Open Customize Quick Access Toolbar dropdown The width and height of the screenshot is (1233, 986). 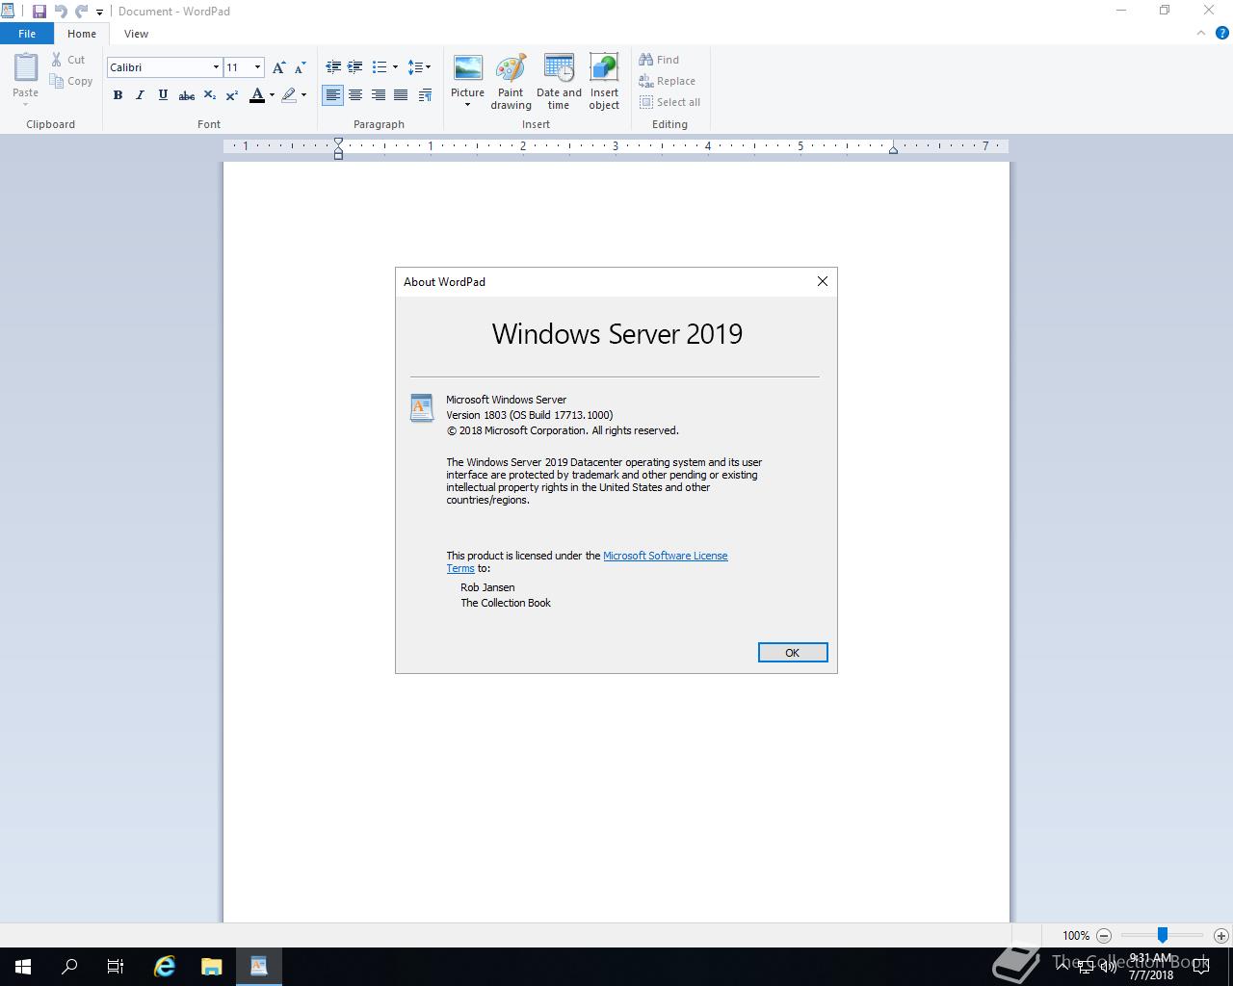point(99,13)
